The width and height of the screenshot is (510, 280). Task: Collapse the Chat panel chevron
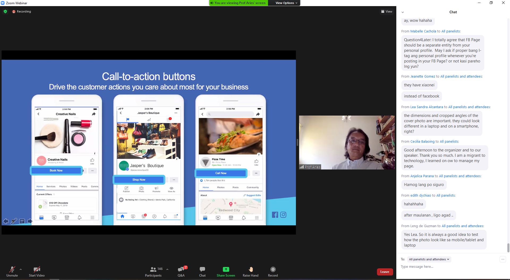(x=403, y=12)
